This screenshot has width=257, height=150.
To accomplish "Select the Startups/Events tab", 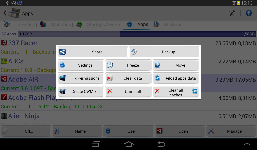I will tap(104, 24).
